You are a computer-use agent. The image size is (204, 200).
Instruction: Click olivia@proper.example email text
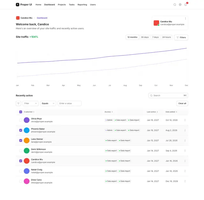(x=42, y=122)
